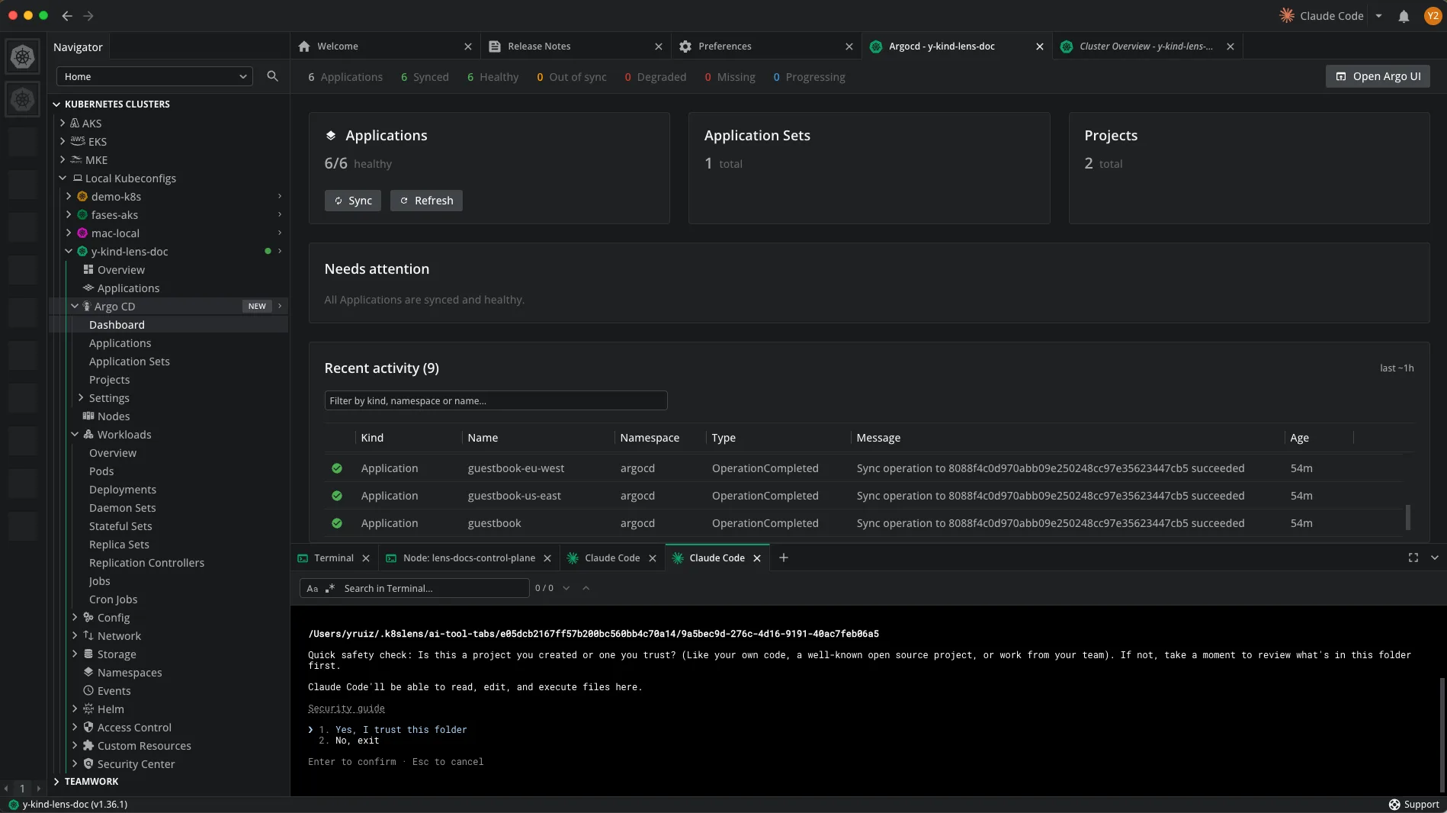Screen dimensions: 1447x813
Task: Open Claude Code dropdown arrow in title bar
Action: click(x=1378, y=16)
